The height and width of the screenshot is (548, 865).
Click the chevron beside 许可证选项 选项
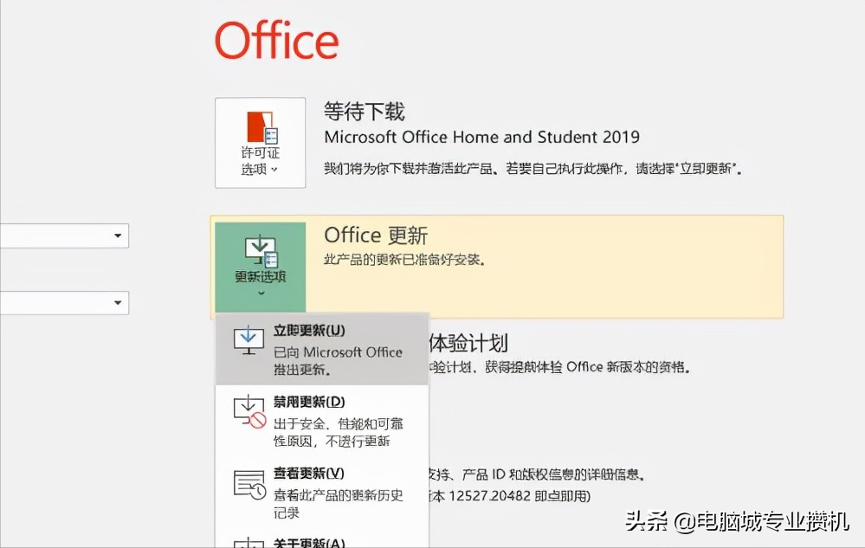[x=274, y=170]
